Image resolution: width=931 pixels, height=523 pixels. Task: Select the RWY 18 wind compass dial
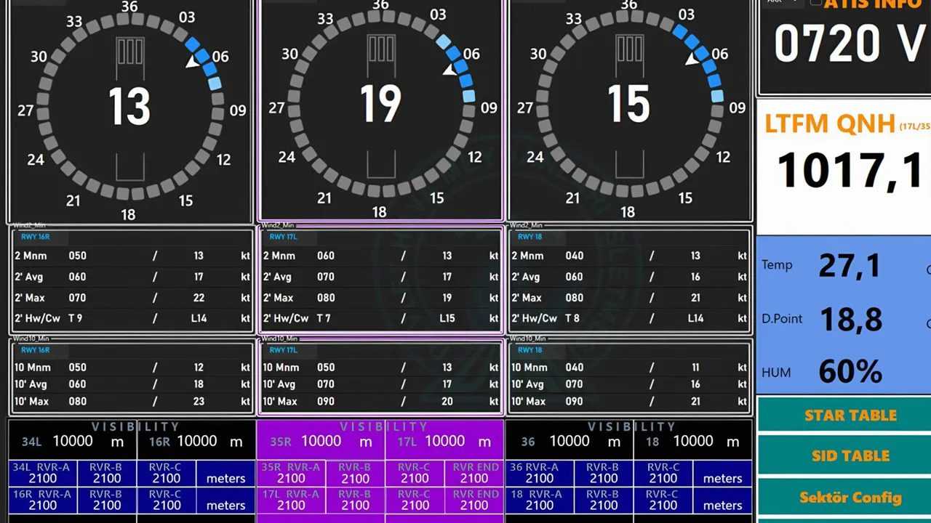[x=629, y=109]
